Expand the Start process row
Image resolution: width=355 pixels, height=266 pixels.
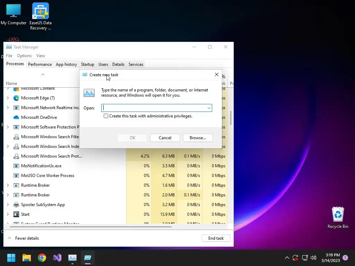pos(8,214)
